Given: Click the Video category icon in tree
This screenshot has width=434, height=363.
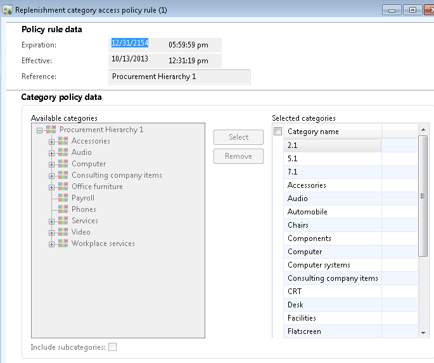Looking at the screenshot, I should pos(63,232).
